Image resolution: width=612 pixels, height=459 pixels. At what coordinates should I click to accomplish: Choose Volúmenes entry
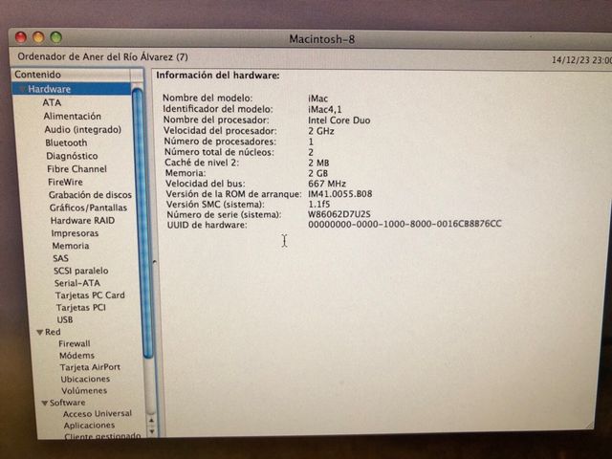(x=84, y=391)
